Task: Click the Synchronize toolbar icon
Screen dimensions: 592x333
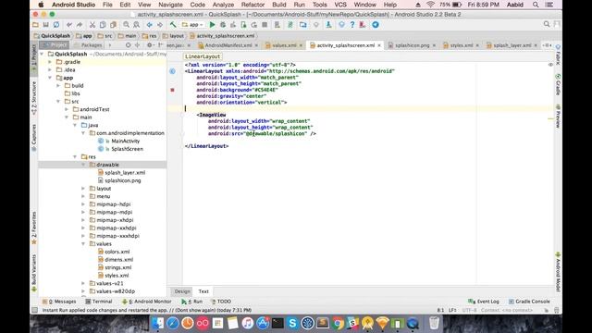Action: (x=56, y=25)
